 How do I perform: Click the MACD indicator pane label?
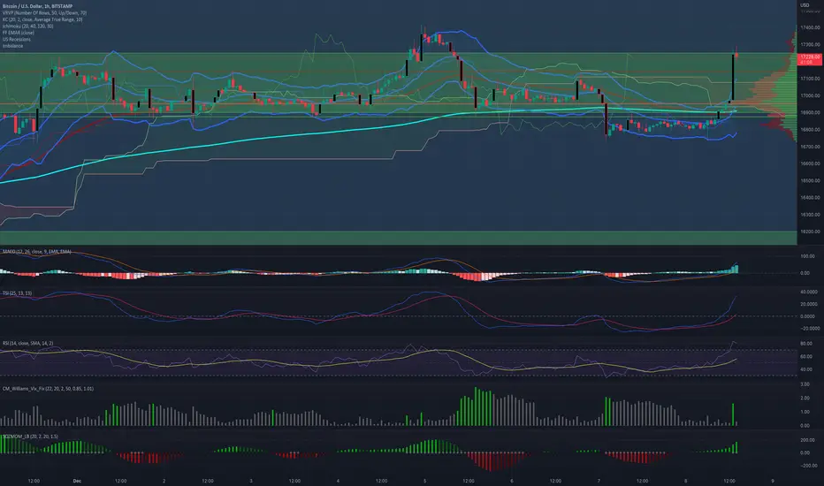coord(37,252)
